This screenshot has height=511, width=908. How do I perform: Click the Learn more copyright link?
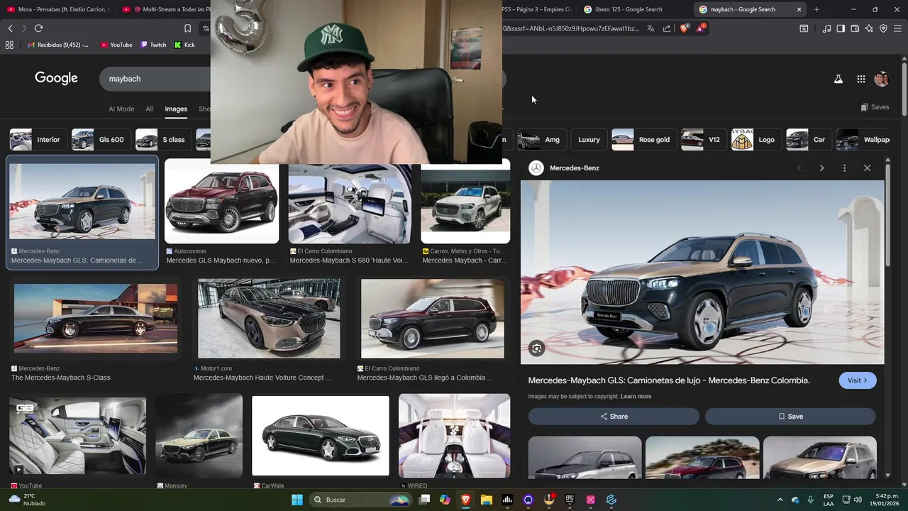coord(636,397)
